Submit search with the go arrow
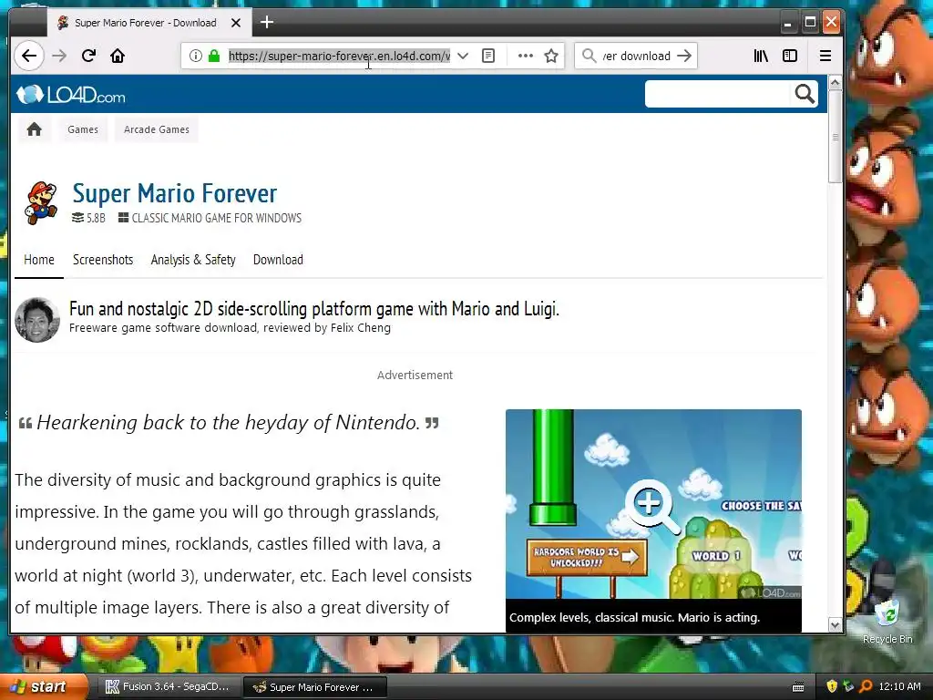 tap(685, 56)
